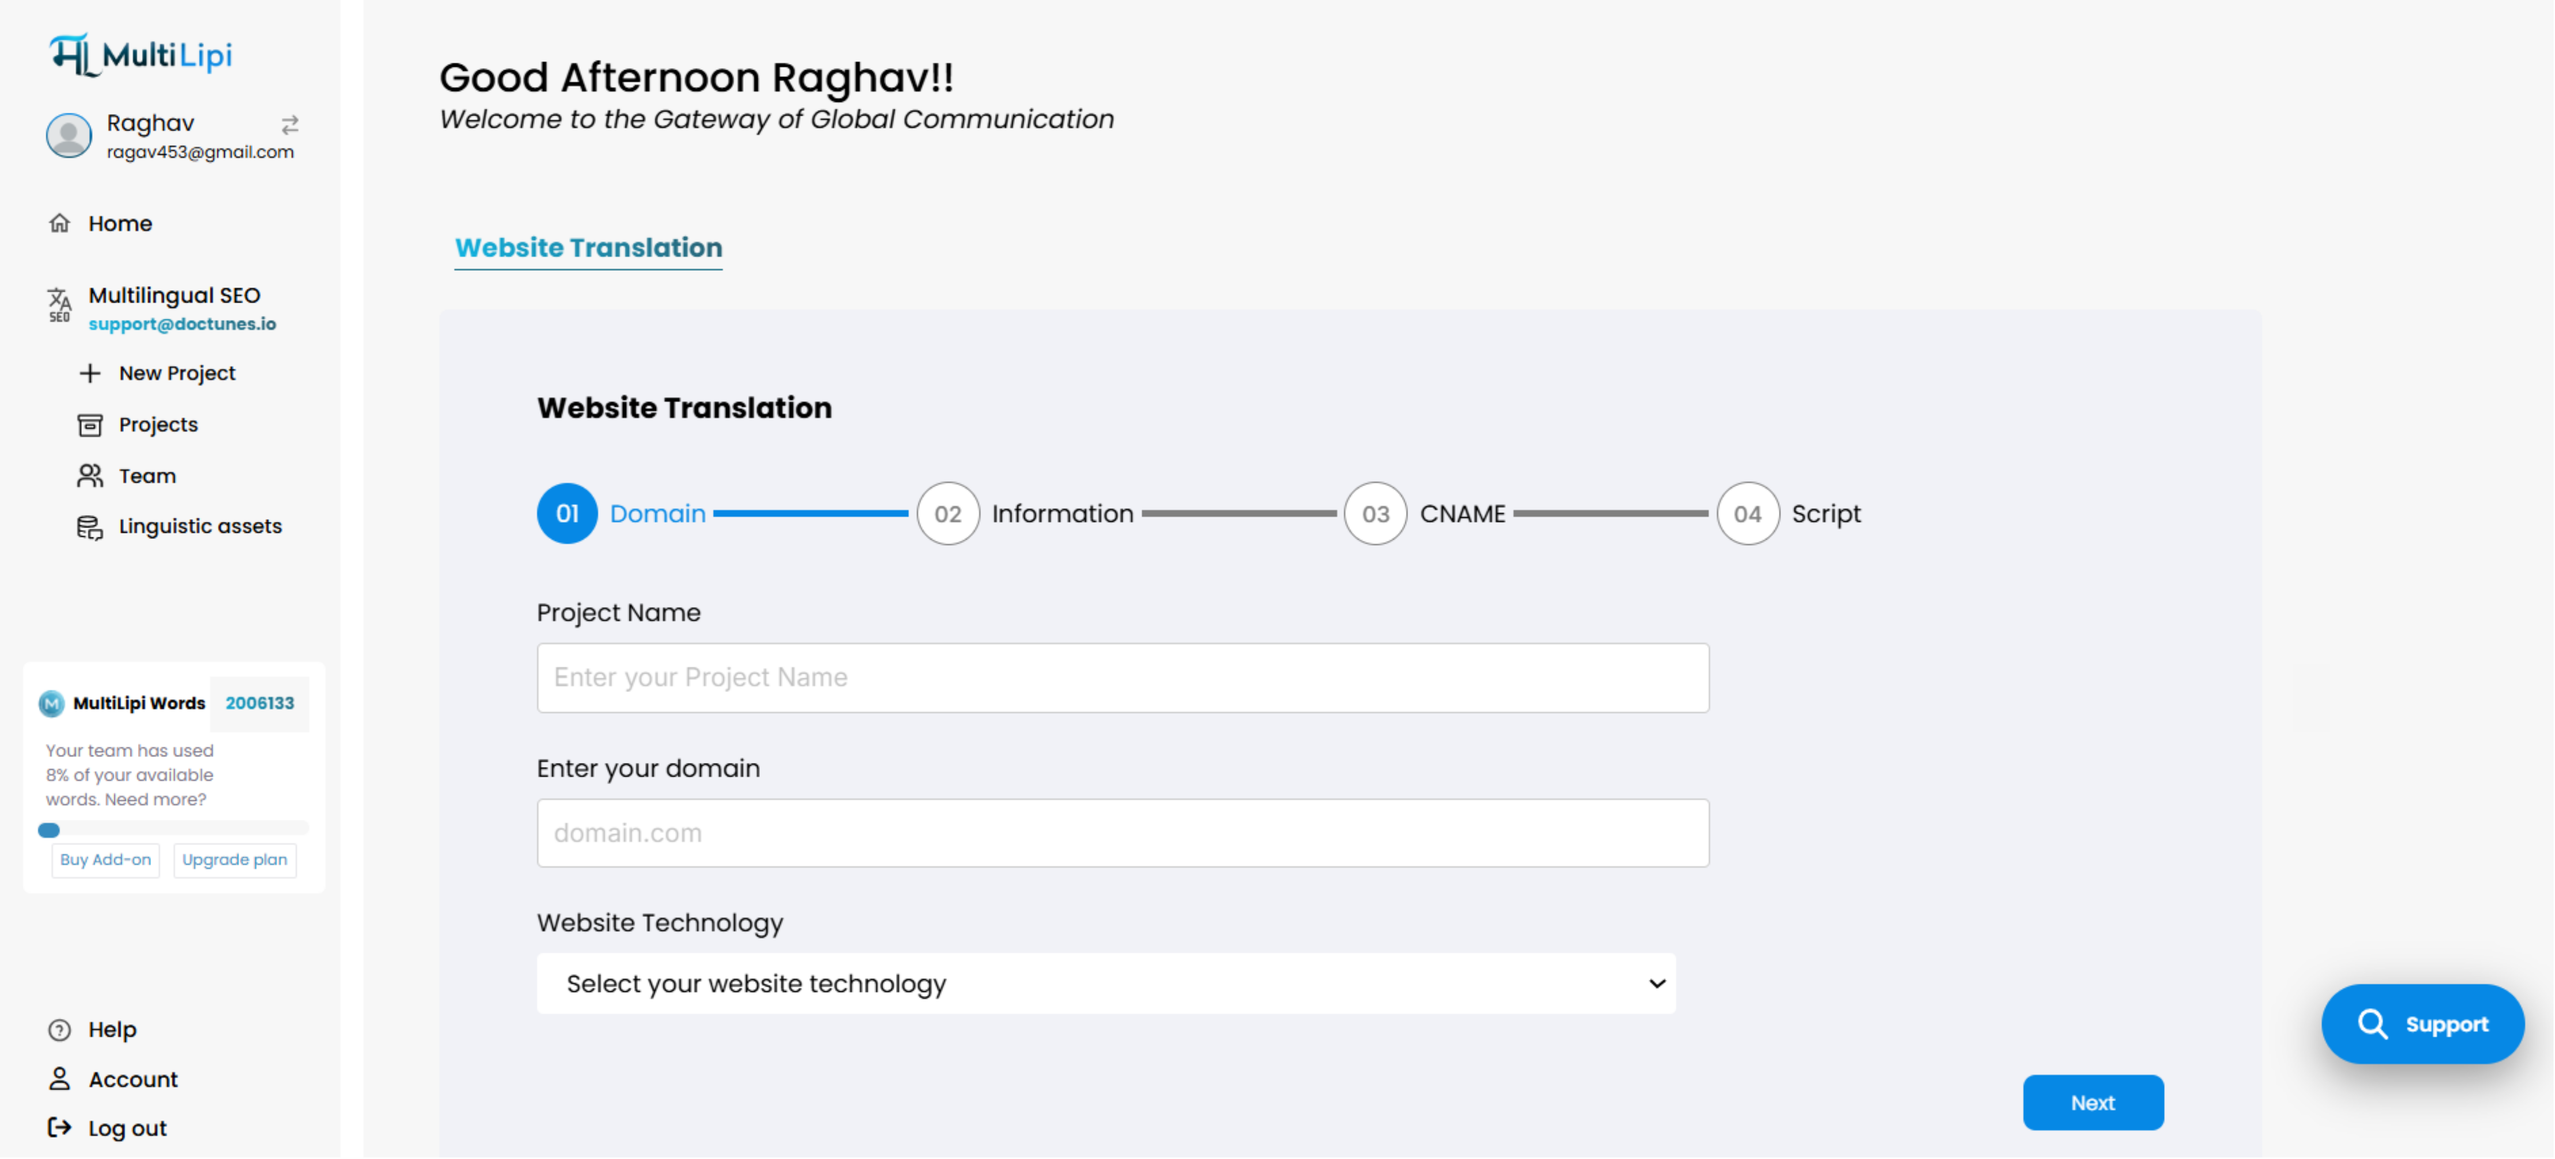This screenshot has width=2555, height=1159.
Task: Click the Linguistic assets database icon
Action: (90, 527)
